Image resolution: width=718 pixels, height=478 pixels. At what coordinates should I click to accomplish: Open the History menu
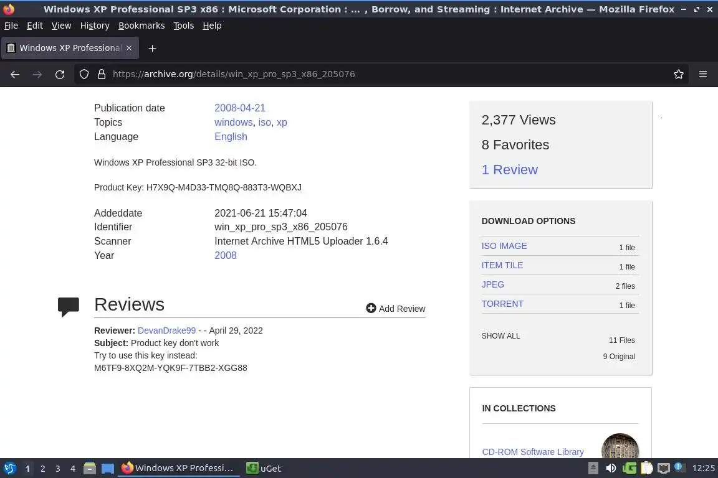[x=95, y=26]
